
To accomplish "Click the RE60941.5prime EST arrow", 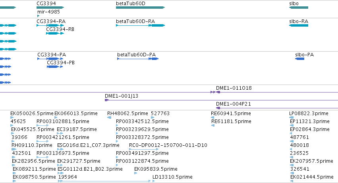I will (212, 118).
